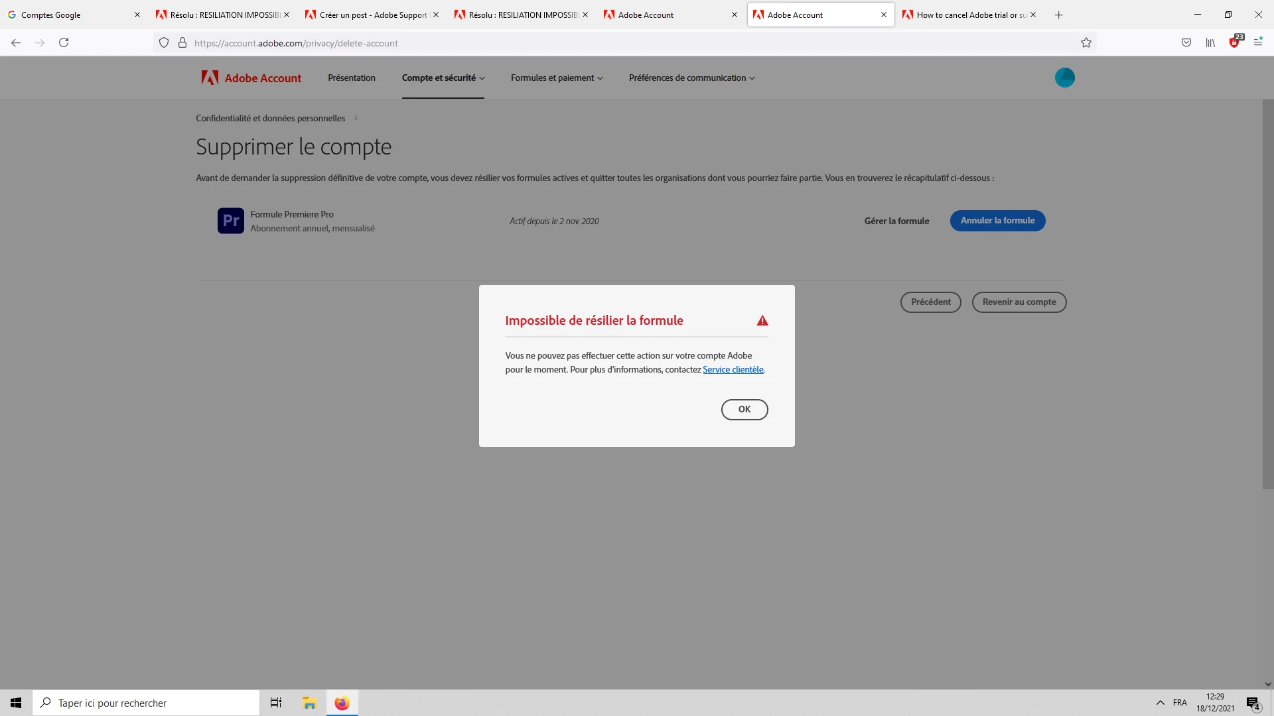This screenshot has height=716, width=1274.
Task: Open a new browser tab
Action: pos(1058,15)
